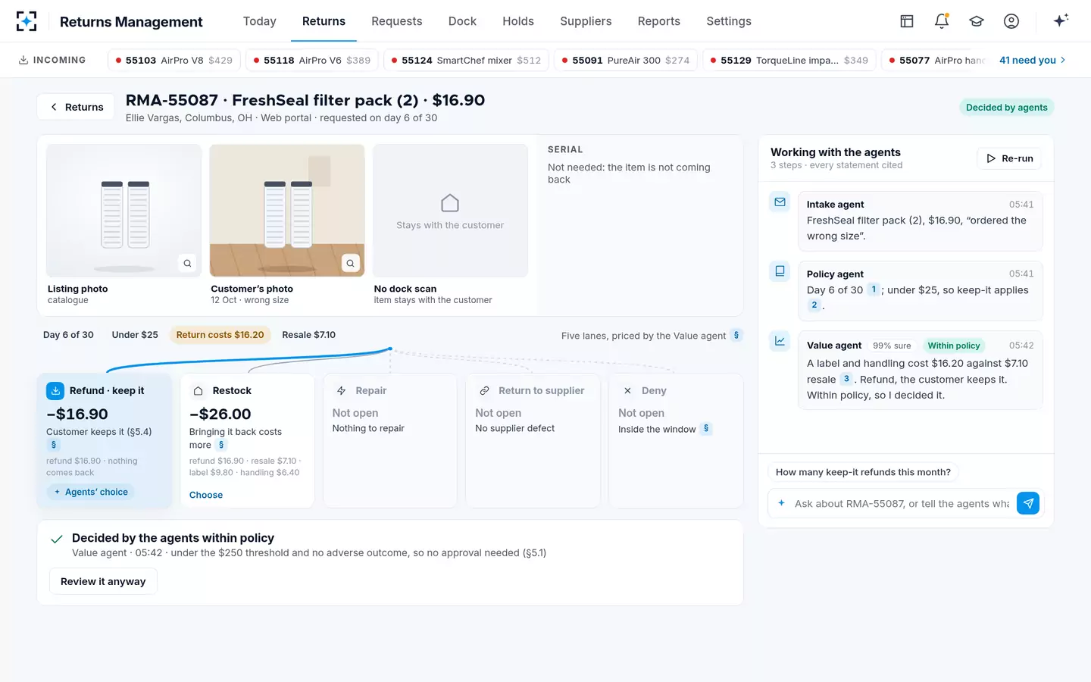Viewport: 1091px width, 682px height.
Task: Open citation 2 in Policy agent step
Action: 814,305
